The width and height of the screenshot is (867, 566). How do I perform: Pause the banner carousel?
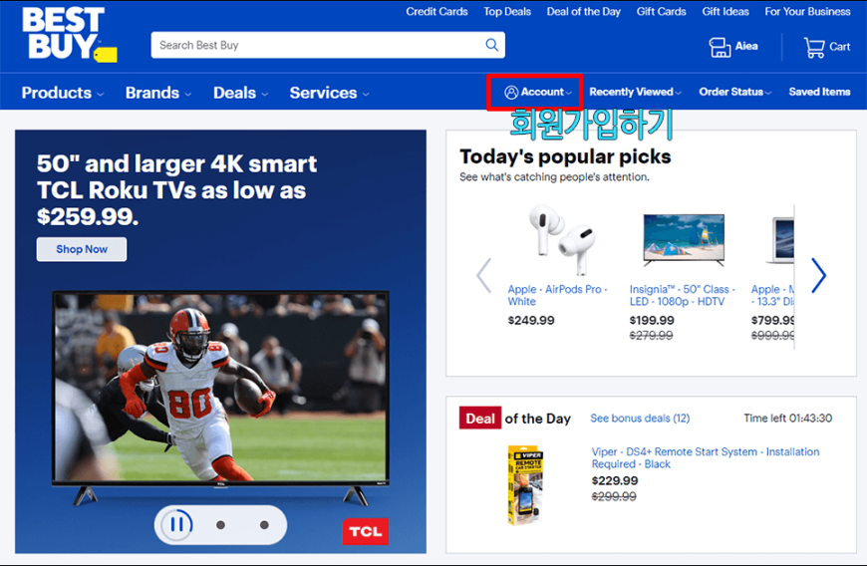click(177, 524)
